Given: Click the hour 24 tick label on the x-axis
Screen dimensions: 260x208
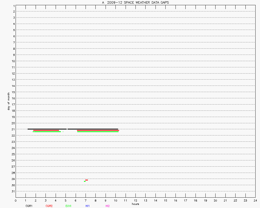Looking at the screenshot, I should click(255, 200).
